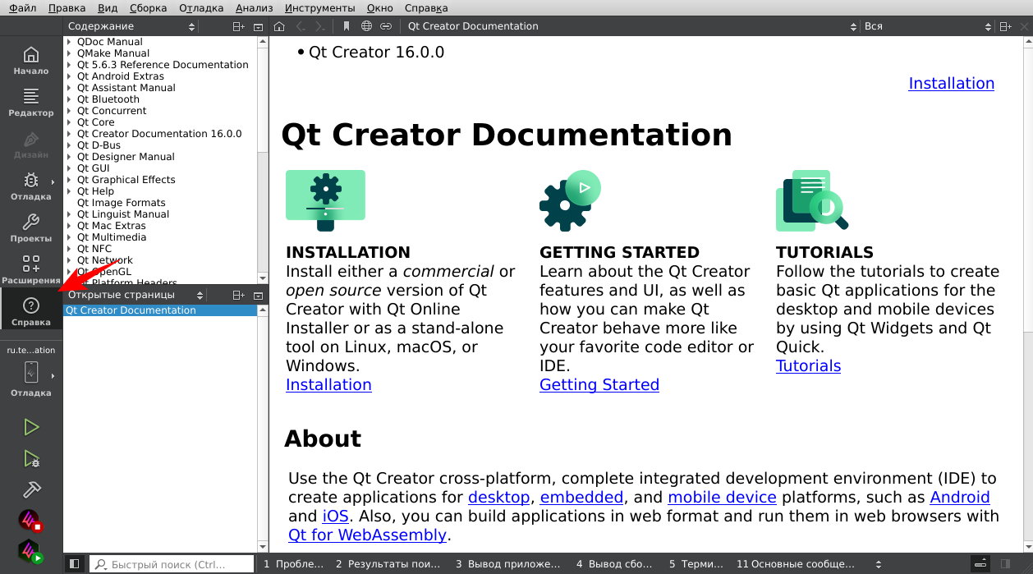The width and height of the screenshot is (1033, 574).
Task: Open help page in online browser (globe)
Action: [366, 26]
